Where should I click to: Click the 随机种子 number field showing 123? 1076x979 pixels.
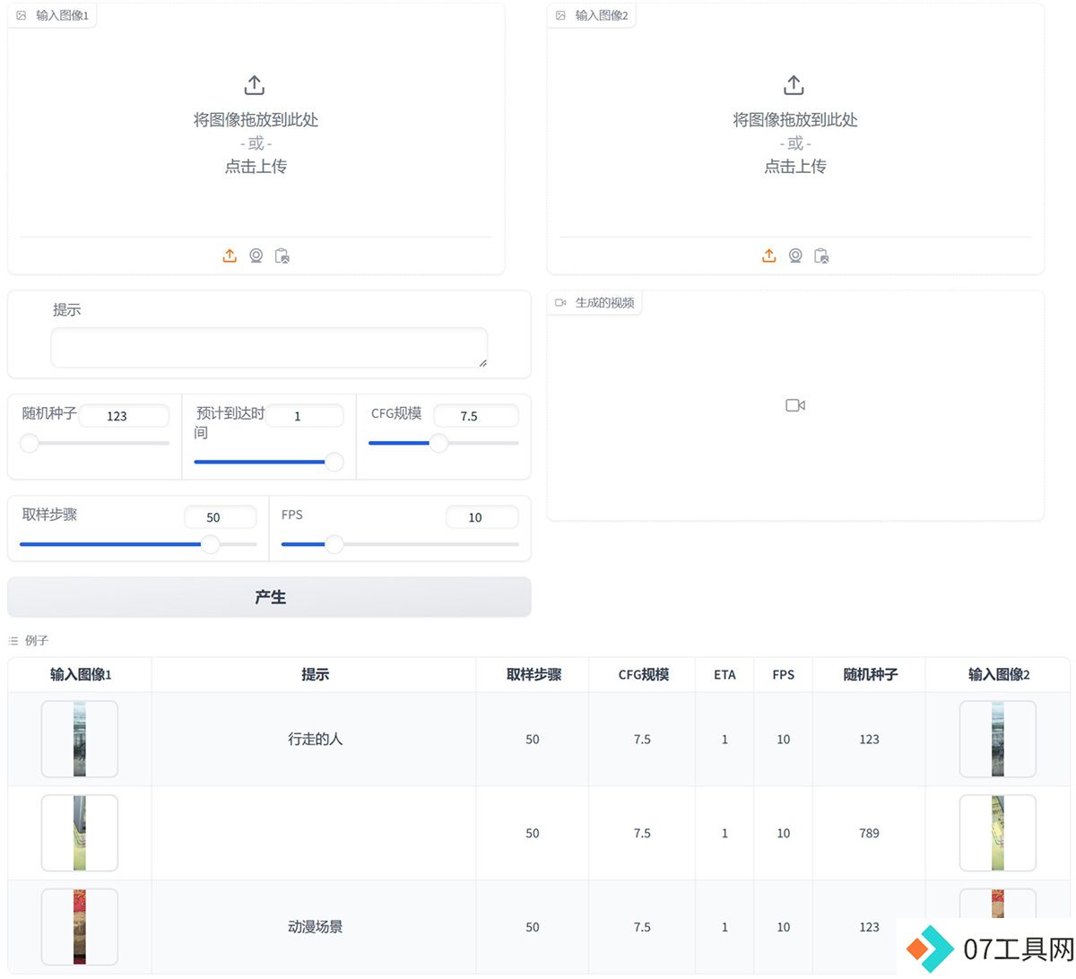[x=124, y=416]
